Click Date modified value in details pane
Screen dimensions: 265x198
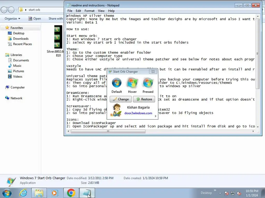click(101, 178)
